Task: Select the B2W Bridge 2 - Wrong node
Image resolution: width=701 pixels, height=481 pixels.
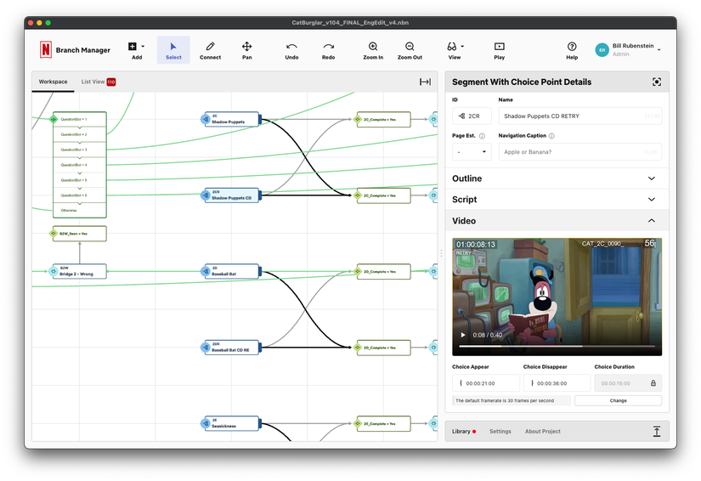Action: point(78,271)
